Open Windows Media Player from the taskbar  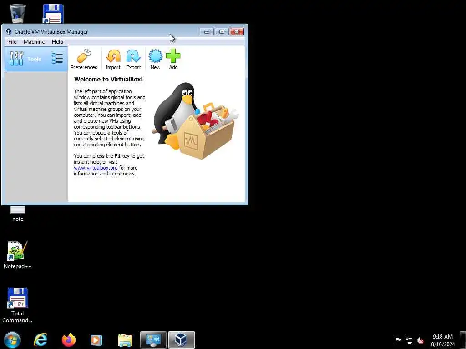96,340
